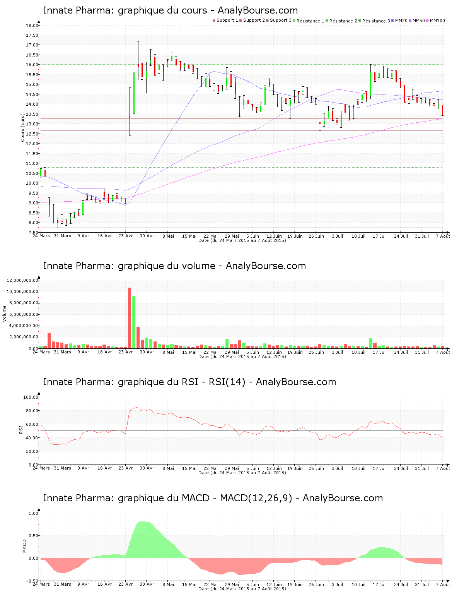Click '3 Juil' date under RSI chart
This screenshot has width=464, height=600.
point(337,468)
